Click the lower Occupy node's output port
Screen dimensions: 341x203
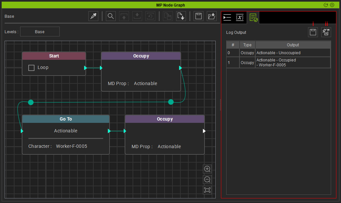(204, 131)
